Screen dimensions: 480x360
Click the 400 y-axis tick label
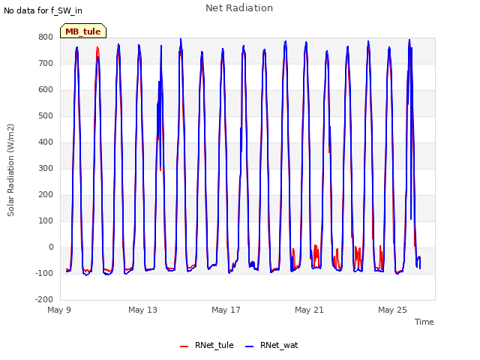tap(46, 142)
